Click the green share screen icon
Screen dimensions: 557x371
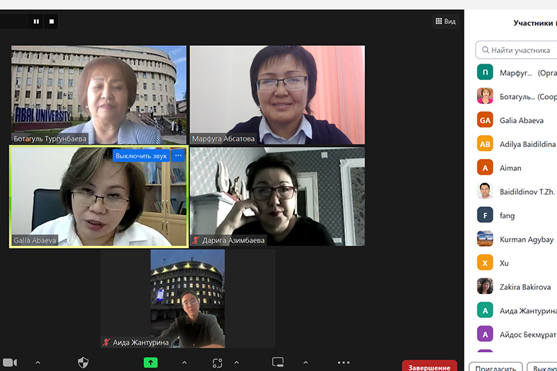[151, 363]
